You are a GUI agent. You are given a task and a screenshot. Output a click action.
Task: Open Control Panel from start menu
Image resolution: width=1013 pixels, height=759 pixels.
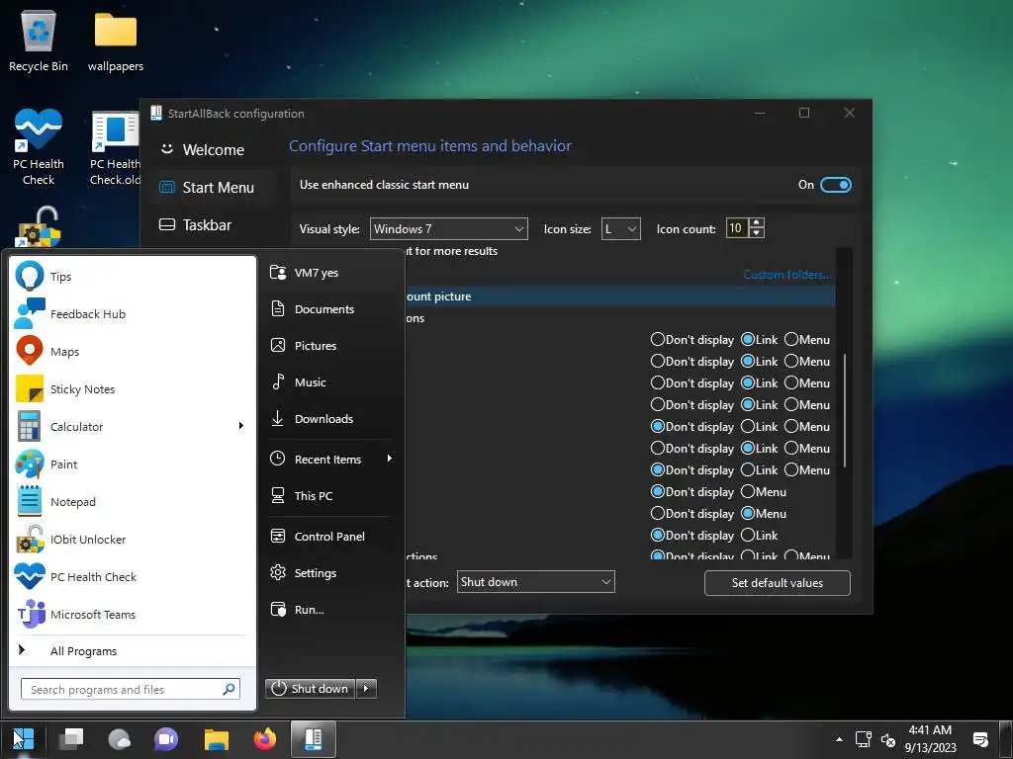(330, 537)
